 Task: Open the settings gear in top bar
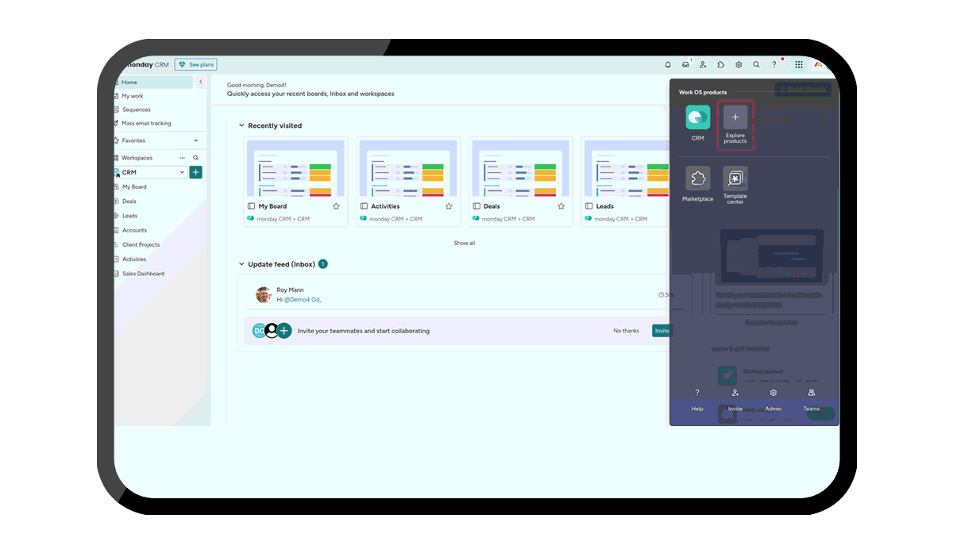(739, 65)
